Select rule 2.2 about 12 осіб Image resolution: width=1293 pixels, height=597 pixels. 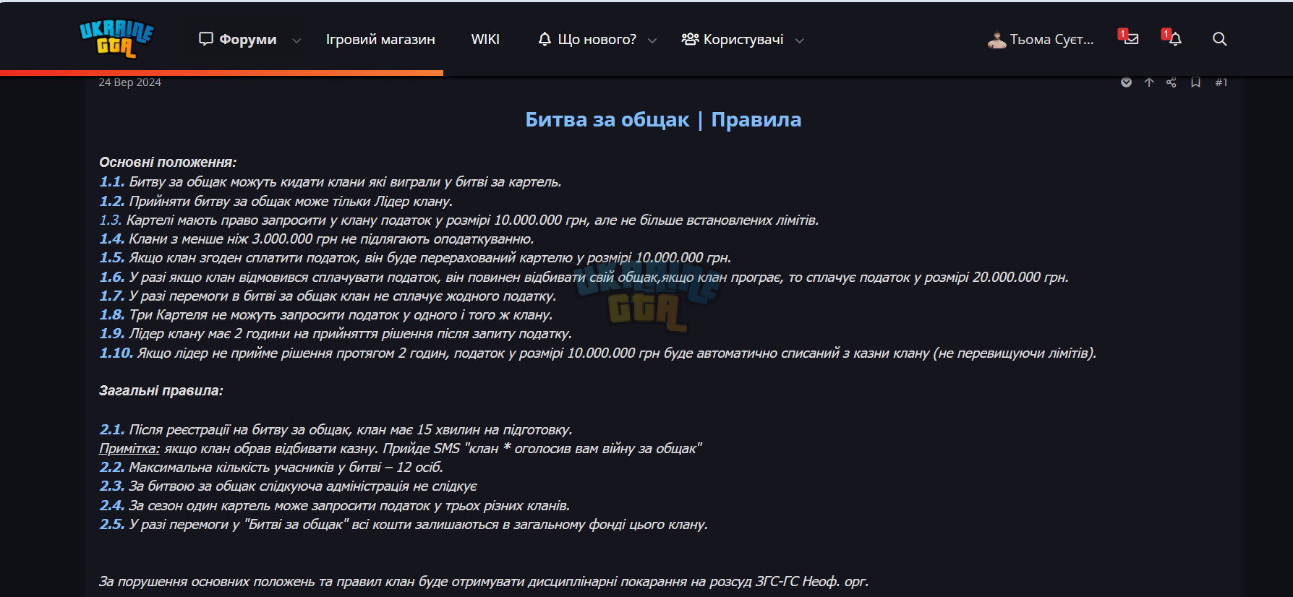[271, 468]
